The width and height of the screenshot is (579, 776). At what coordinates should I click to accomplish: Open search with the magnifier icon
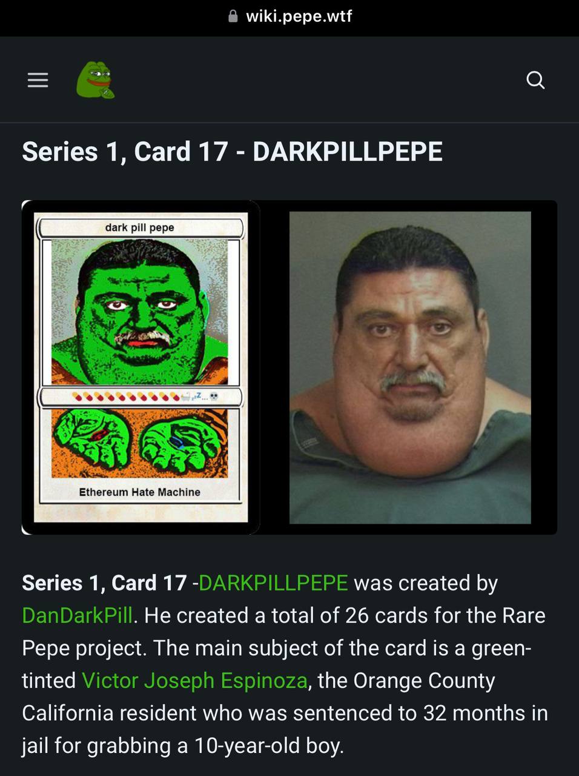[535, 79]
